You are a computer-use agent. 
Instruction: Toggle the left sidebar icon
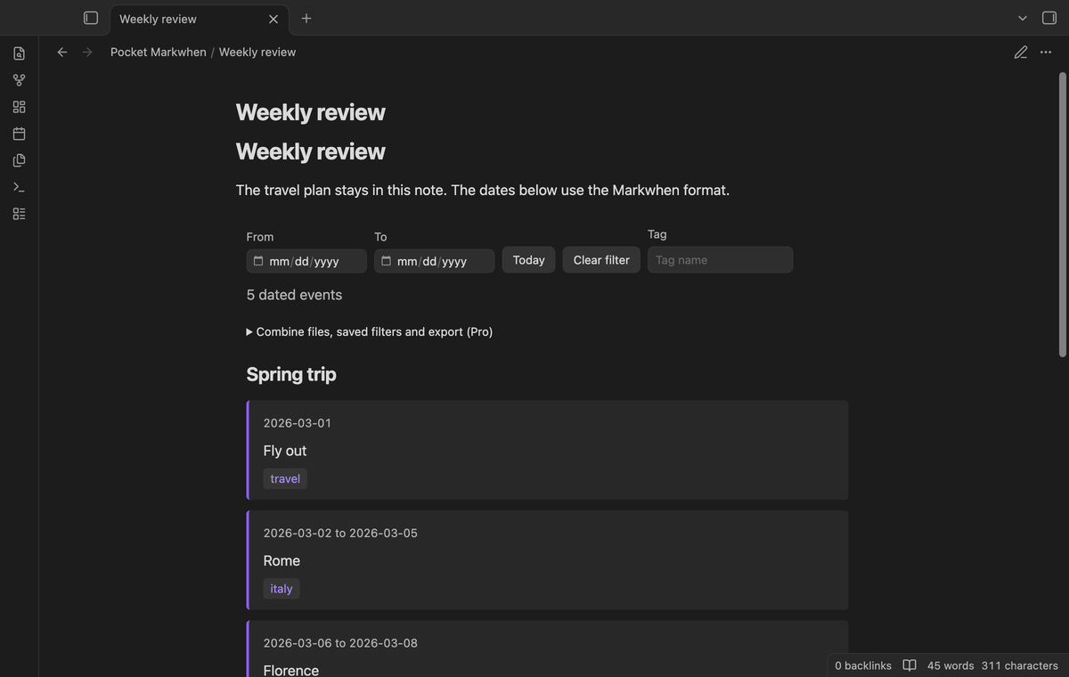(90, 18)
